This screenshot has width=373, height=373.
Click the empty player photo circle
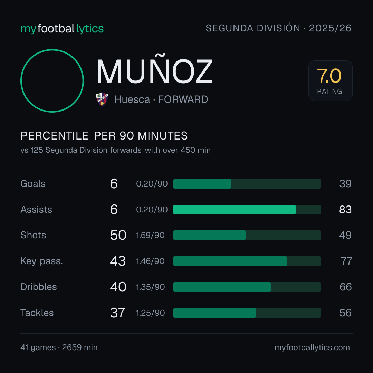[x=52, y=81]
